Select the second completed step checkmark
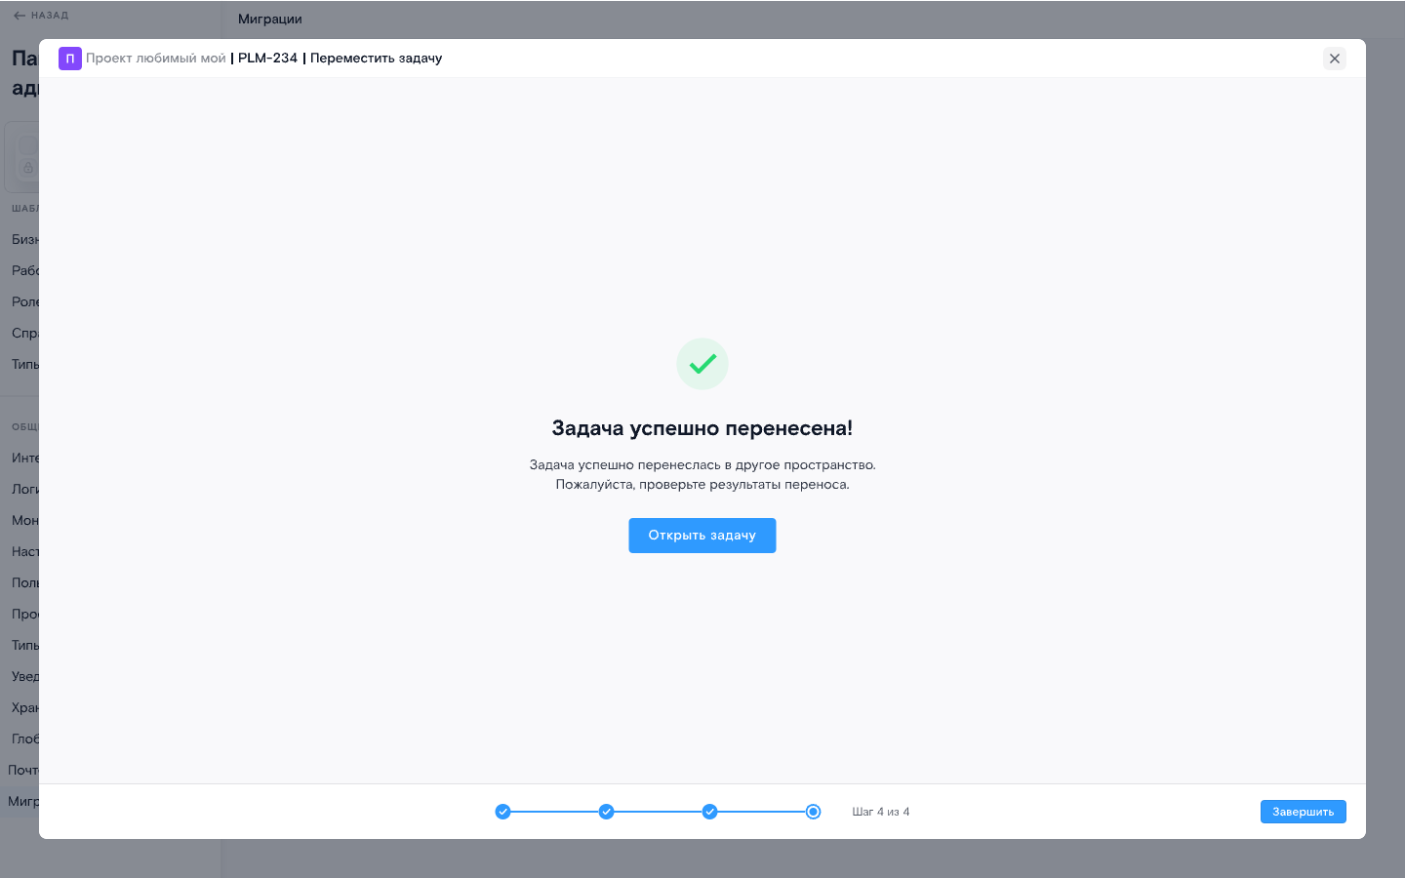The width and height of the screenshot is (1405, 878). coord(606,812)
